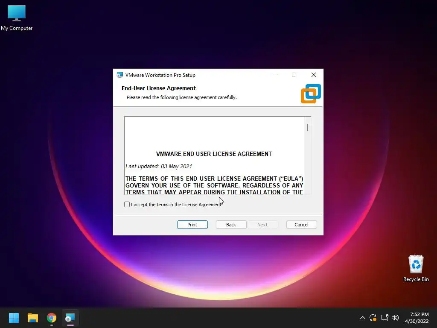Screen dimensions: 437x328
Task: Open the Windows Start menu
Action: [14, 318]
